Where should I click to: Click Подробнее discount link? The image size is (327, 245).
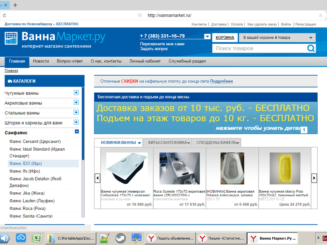(222, 81)
